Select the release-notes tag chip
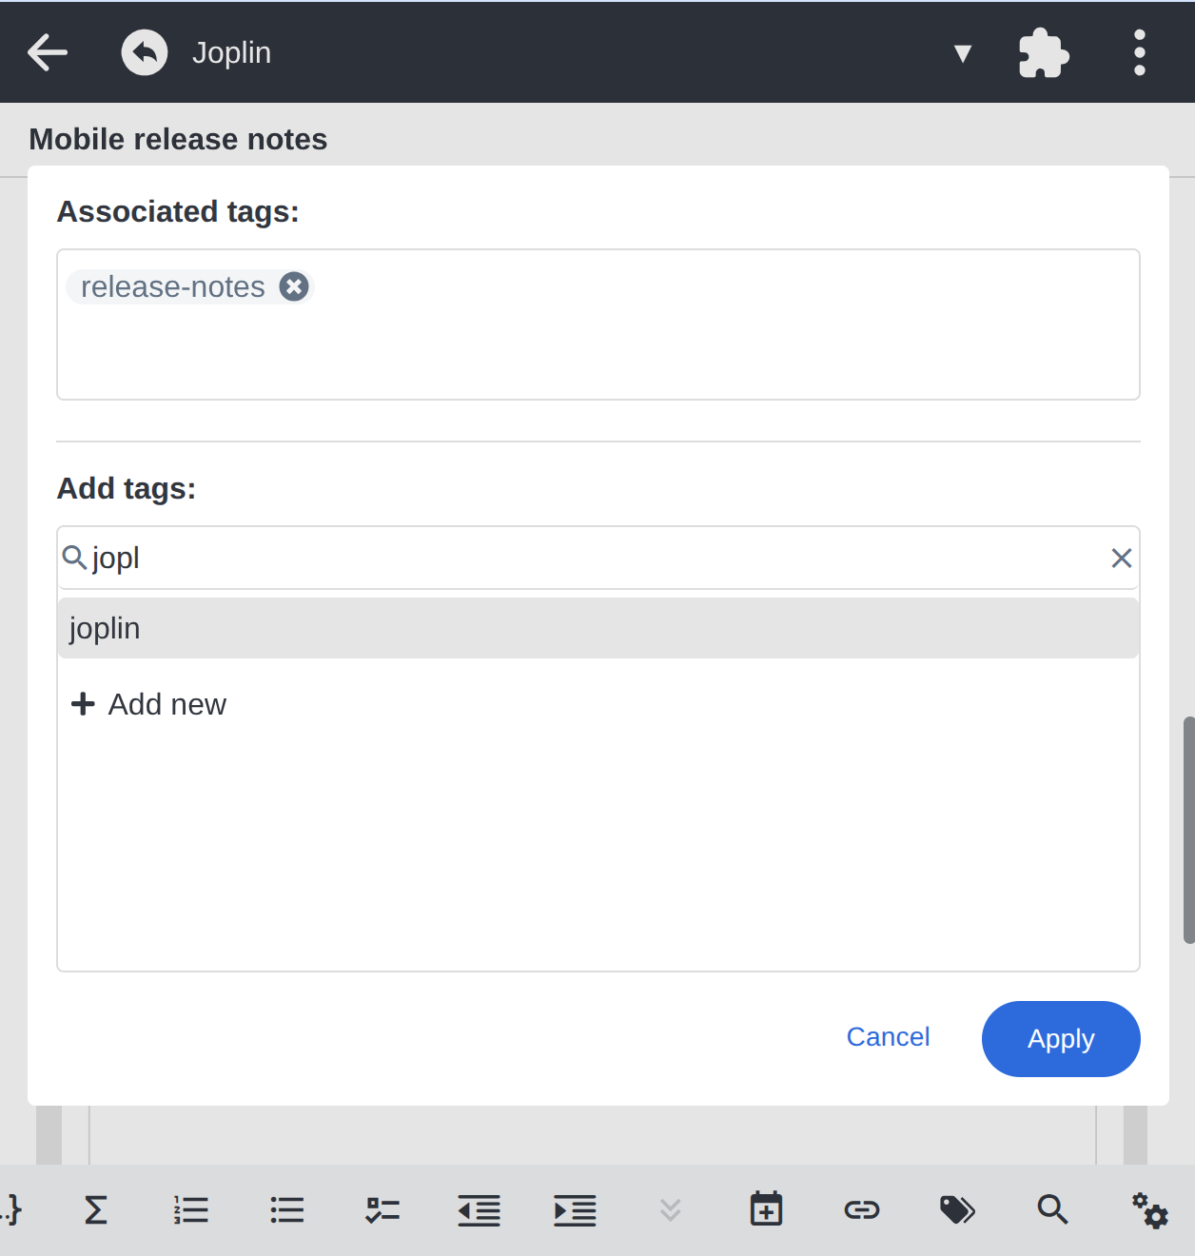Image resolution: width=1195 pixels, height=1256 pixels. point(189,286)
